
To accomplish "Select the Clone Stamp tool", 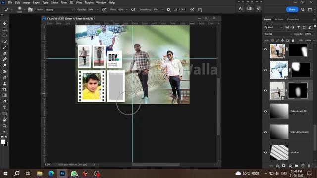I will click(4, 84).
